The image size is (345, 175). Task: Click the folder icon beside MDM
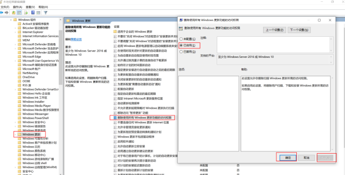[x=19, y=40]
